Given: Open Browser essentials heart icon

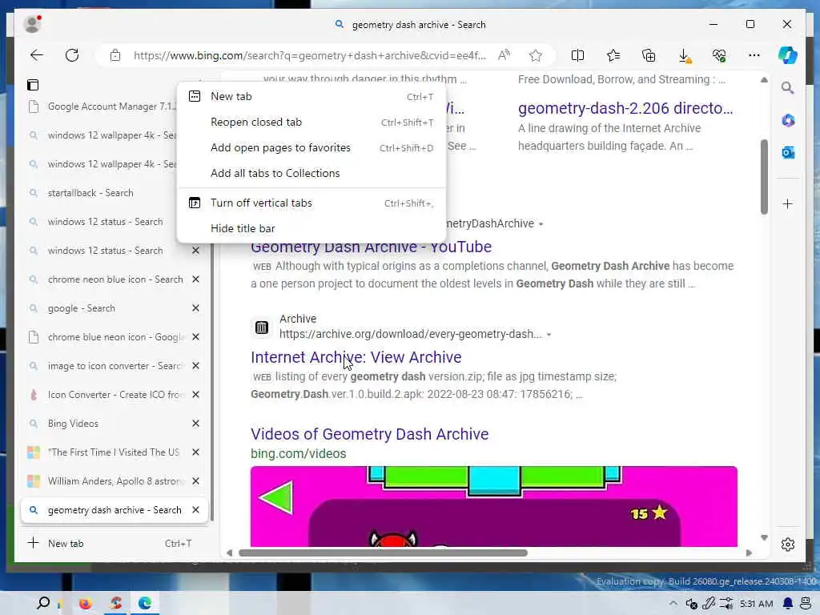Looking at the screenshot, I should (719, 55).
